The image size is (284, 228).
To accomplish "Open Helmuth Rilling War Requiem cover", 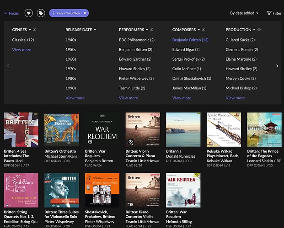I will [183, 190].
